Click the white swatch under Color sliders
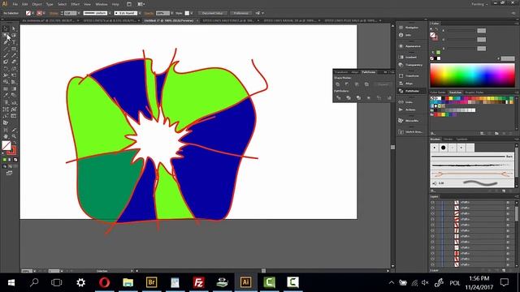This screenshot has height=292, width=520. (439, 58)
